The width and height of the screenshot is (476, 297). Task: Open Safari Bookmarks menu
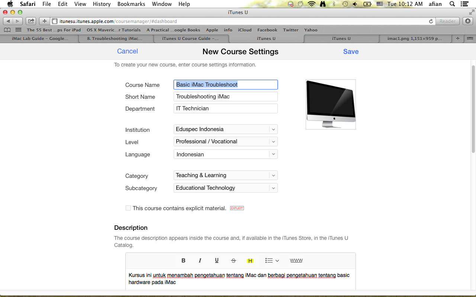click(x=132, y=4)
